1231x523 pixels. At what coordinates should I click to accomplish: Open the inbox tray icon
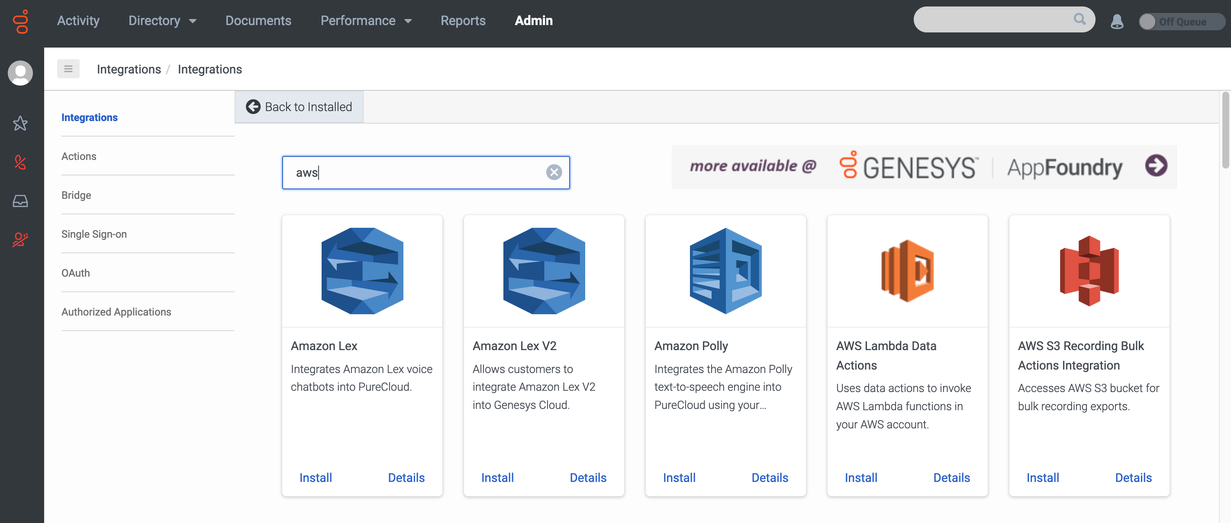coord(20,201)
